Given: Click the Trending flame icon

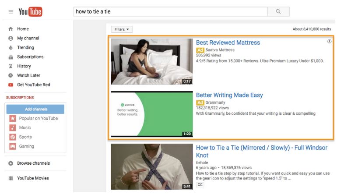Looking at the screenshot, I should tap(11, 48).
